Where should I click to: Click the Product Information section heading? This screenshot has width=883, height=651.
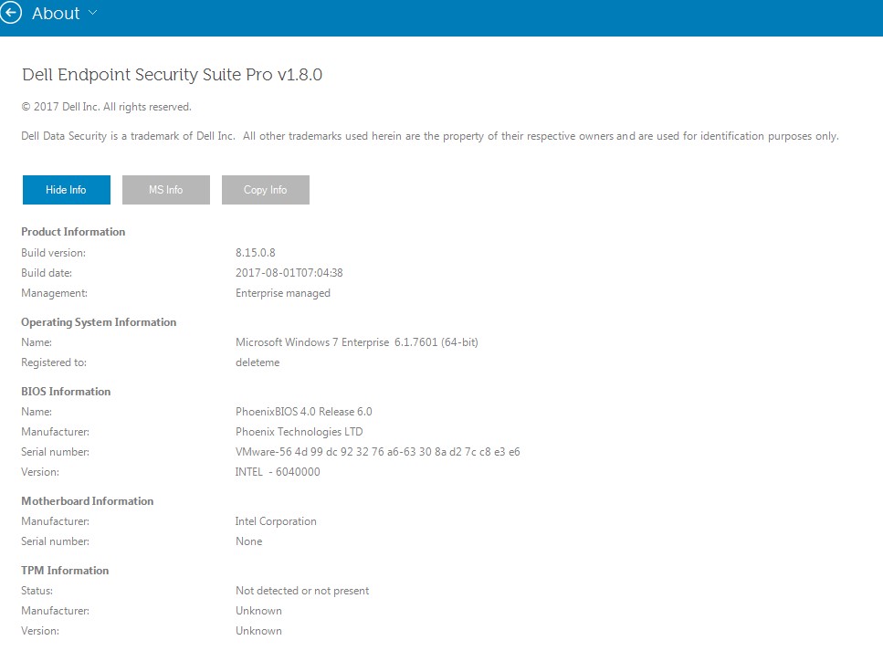73,232
